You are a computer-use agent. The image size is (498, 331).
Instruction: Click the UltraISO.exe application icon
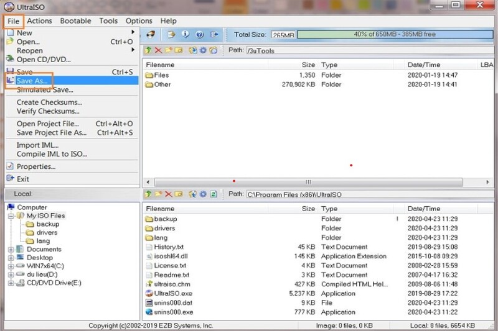pos(149,292)
